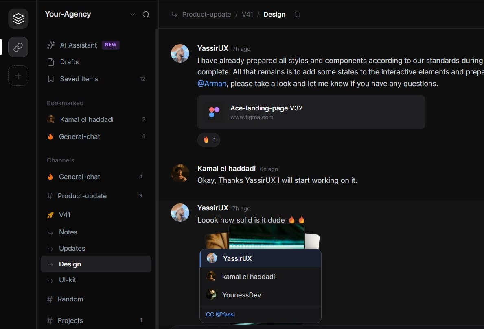The height and width of the screenshot is (329, 484).
Task: Select the link icon in the left rail
Action: point(18,47)
